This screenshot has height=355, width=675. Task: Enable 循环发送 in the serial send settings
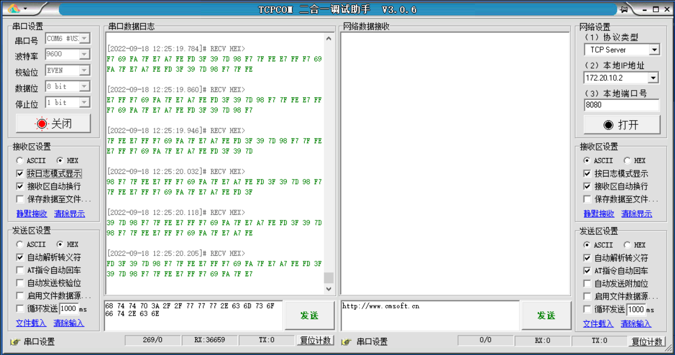click(x=20, y=308)
